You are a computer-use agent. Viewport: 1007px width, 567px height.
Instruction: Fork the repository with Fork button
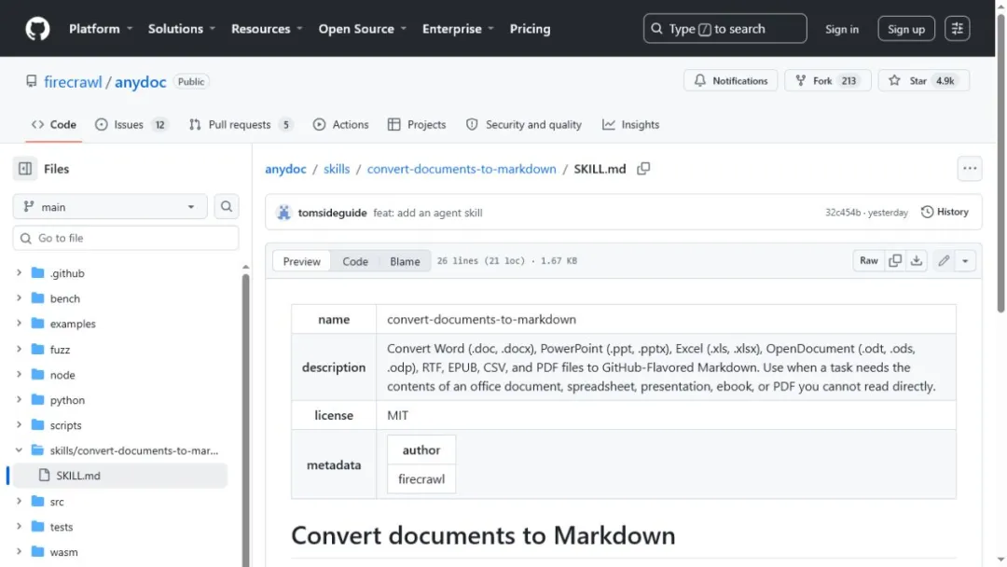(827, 80)
